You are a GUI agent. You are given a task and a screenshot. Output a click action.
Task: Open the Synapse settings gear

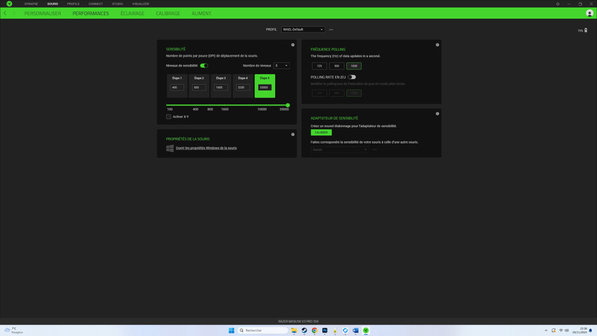tap(558, 4)
